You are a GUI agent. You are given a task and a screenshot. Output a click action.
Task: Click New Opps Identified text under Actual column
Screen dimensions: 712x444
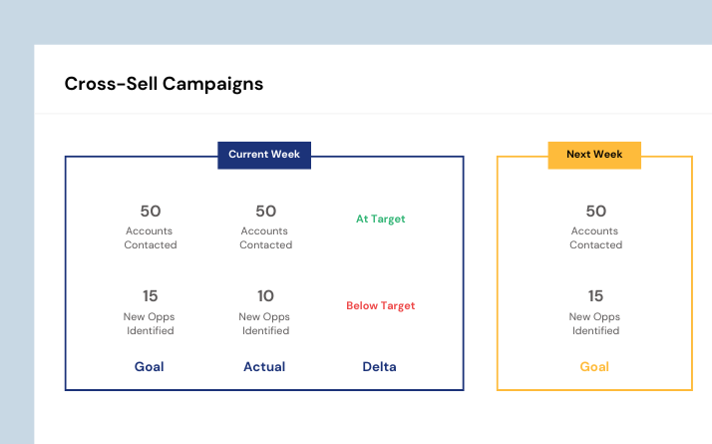tap(264, 323)
